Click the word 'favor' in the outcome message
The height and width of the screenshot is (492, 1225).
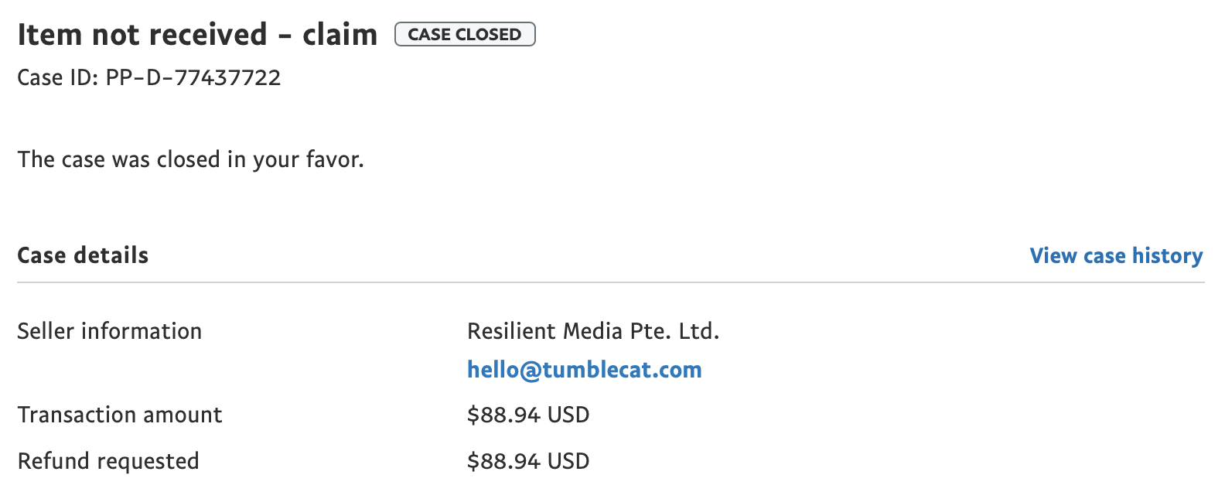point(334,159)
